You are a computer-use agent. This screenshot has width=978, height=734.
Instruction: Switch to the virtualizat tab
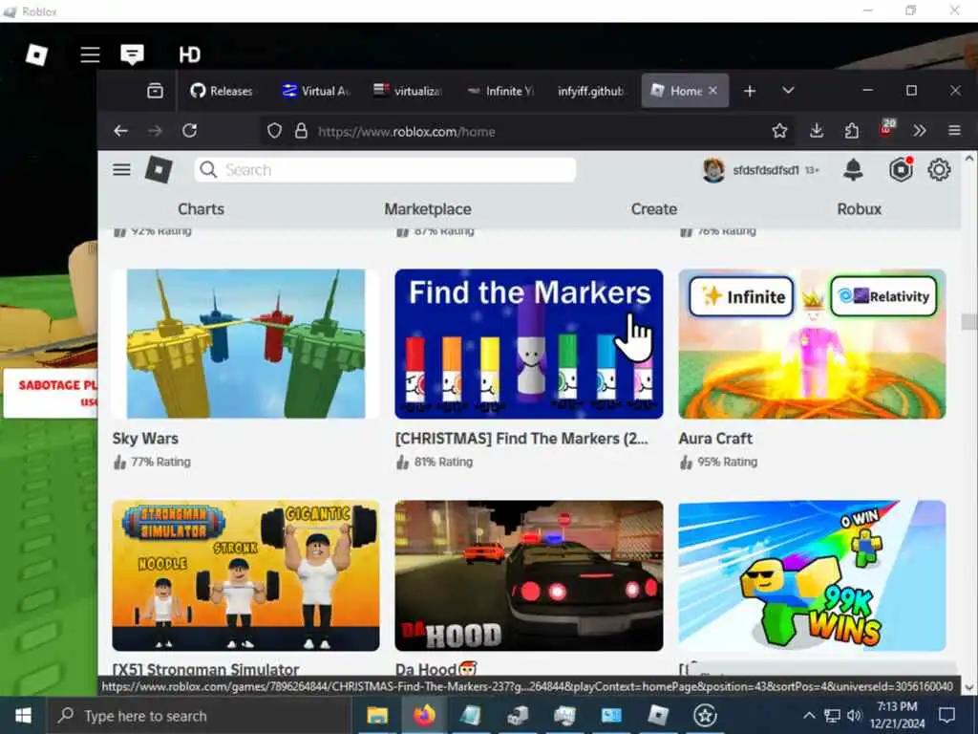click(408, 91)
